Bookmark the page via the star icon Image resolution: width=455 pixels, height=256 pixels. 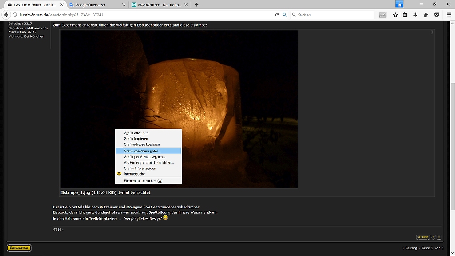click(x=395, y=14)
